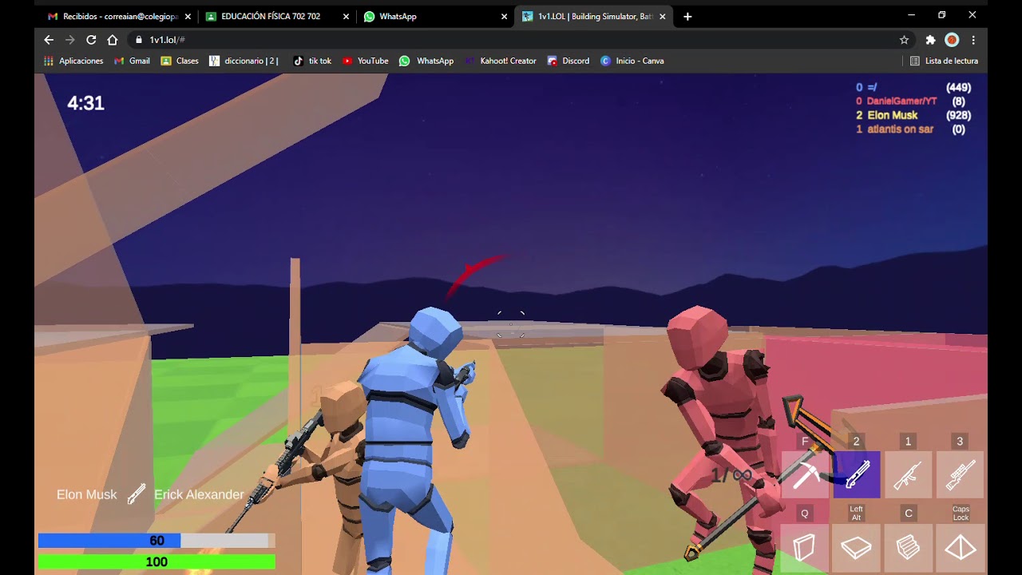Reload the 1v1.lol page

pyautogui.click(x=91, y=39)
